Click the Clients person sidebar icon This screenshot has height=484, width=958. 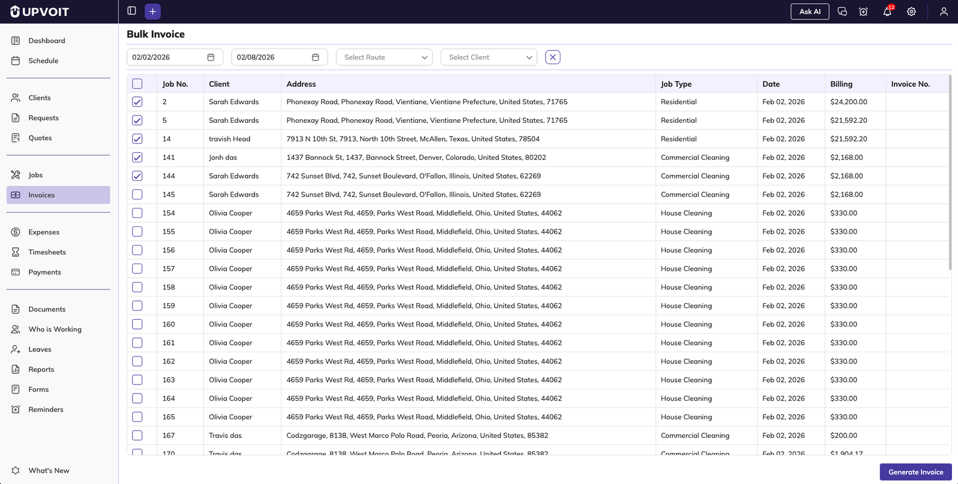pos(16,98)
